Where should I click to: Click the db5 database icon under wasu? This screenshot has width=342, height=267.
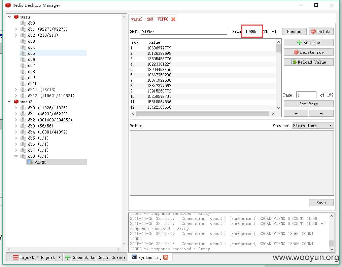point(23,53)
